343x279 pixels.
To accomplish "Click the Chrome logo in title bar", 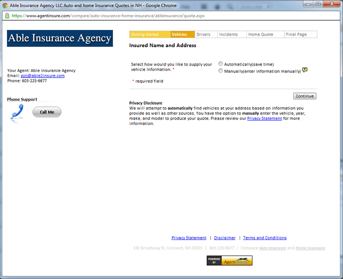I will pos(5,6).
